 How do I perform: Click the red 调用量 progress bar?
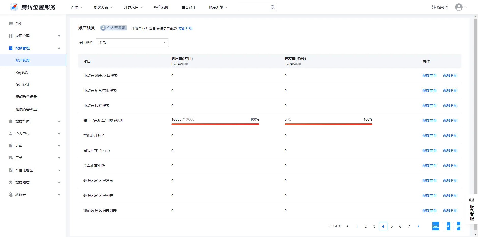pyautogui.click(x=215, y=124)
